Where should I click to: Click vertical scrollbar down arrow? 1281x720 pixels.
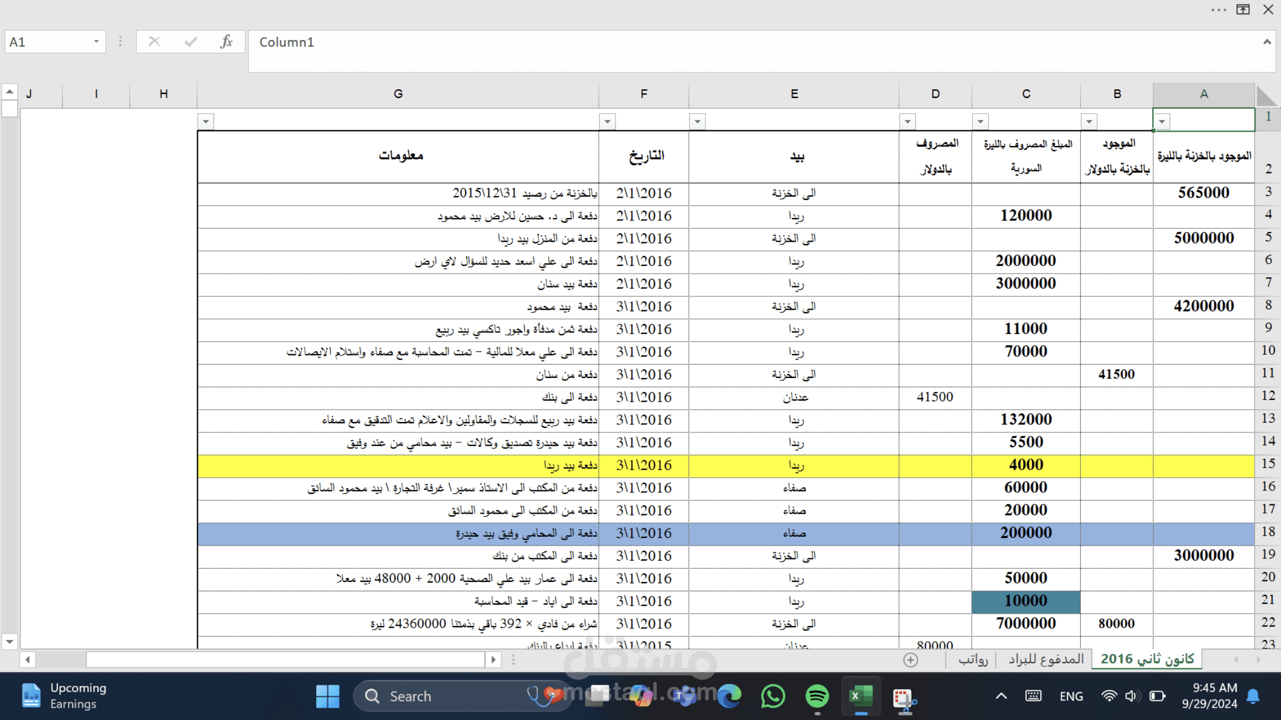tap(9, 642)
